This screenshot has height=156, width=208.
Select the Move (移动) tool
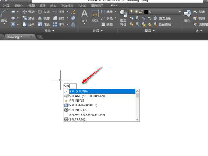pos(28,12)
